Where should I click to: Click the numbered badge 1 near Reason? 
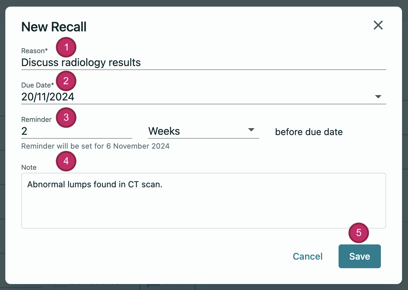coord(66,47)
